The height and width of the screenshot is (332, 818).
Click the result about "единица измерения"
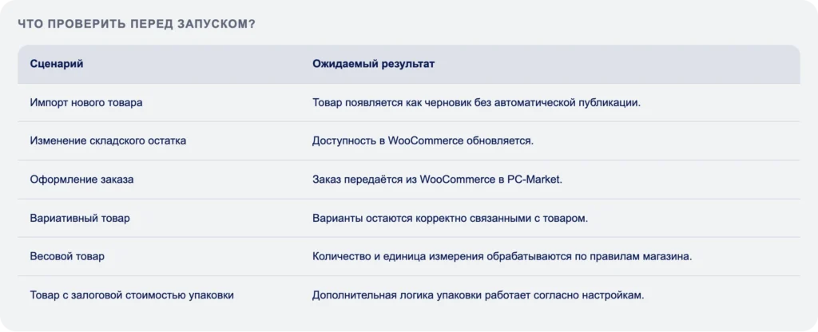502,256
